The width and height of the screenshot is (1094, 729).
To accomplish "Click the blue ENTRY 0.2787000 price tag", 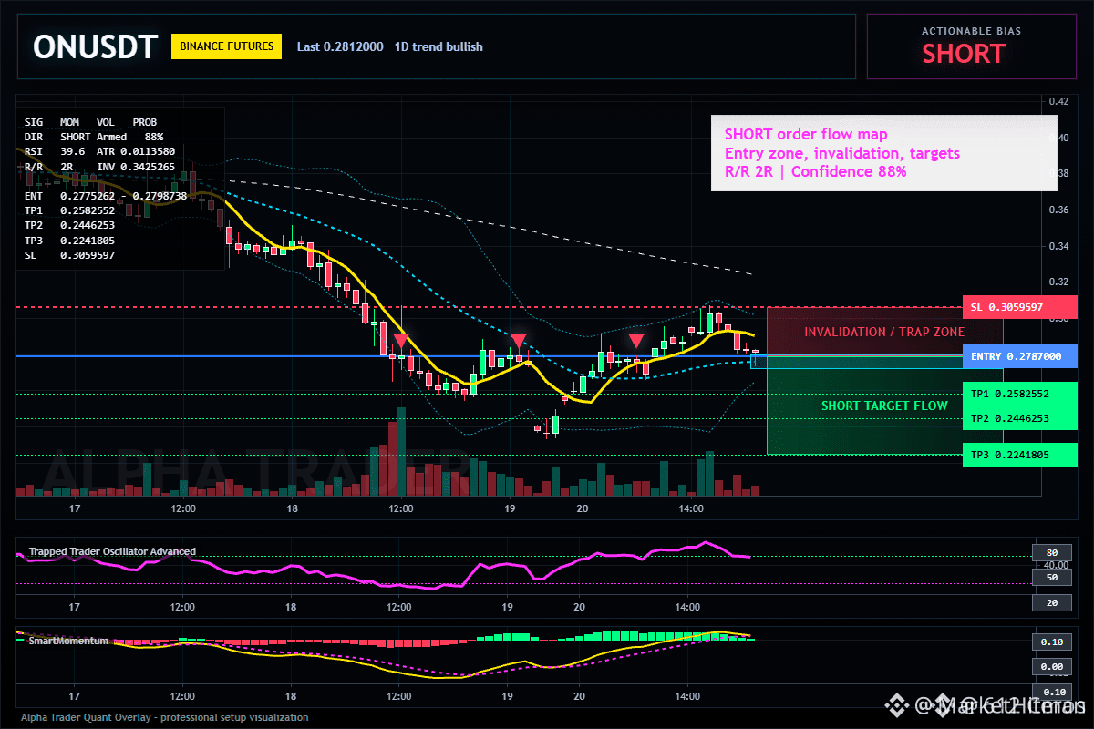I will point(1019,356).
